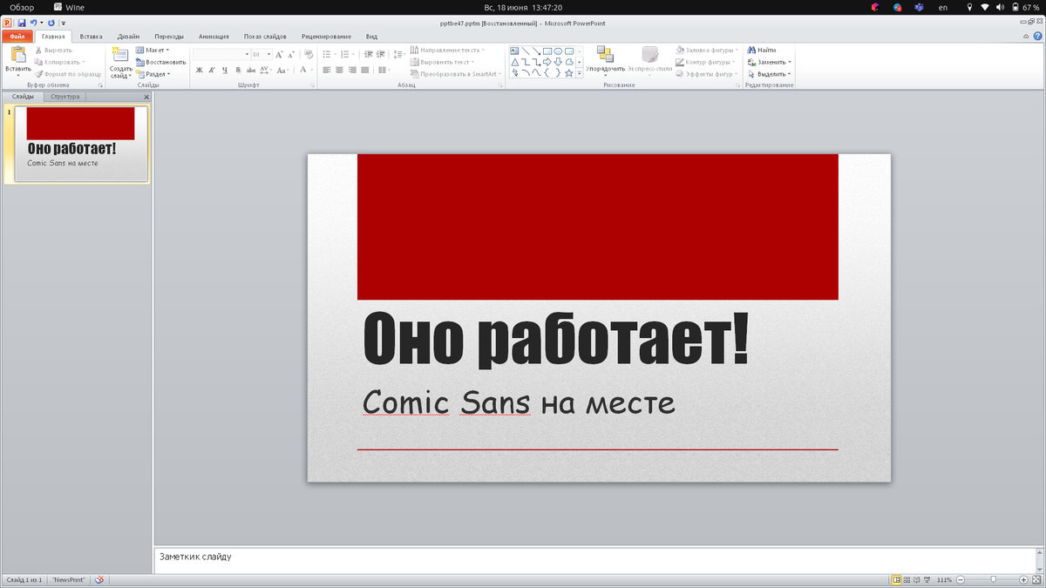Open the Структура pane tab
1046x588 pixels.
65,97
